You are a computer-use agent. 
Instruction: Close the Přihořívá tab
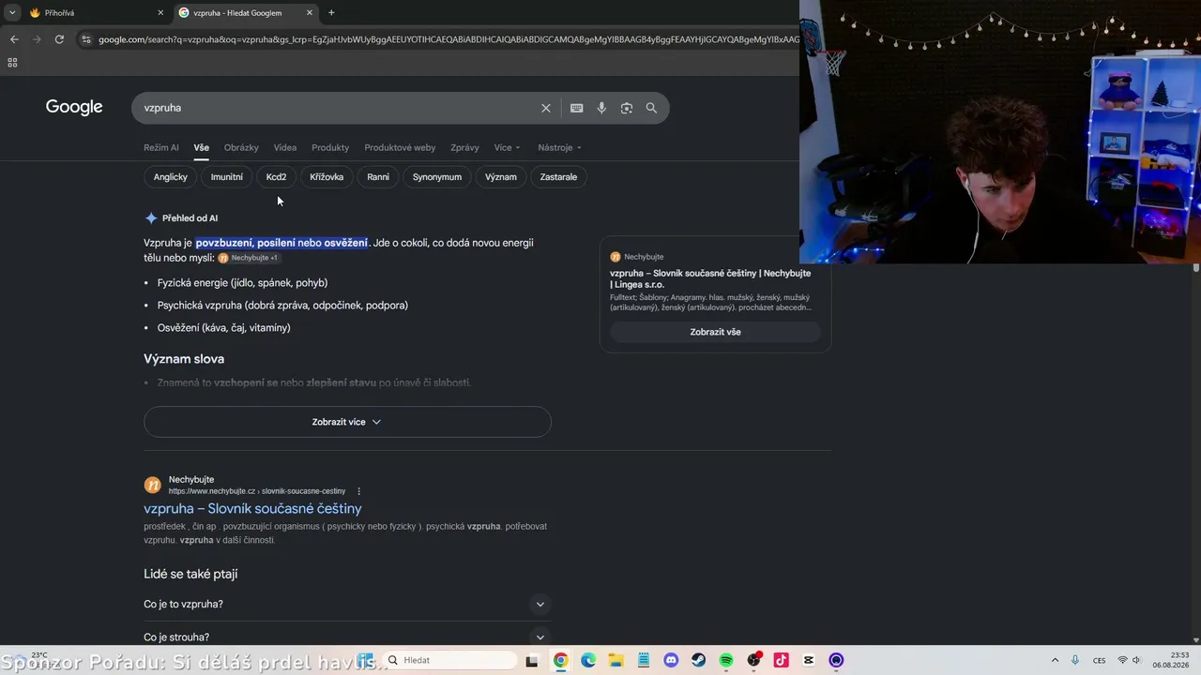tap(160, 13)
